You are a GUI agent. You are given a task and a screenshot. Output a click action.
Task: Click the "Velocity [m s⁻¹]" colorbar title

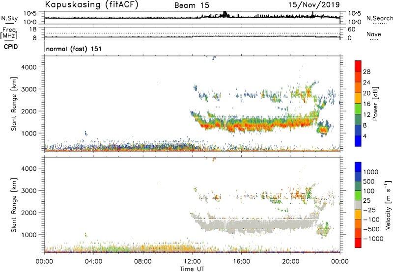point(388,205)
